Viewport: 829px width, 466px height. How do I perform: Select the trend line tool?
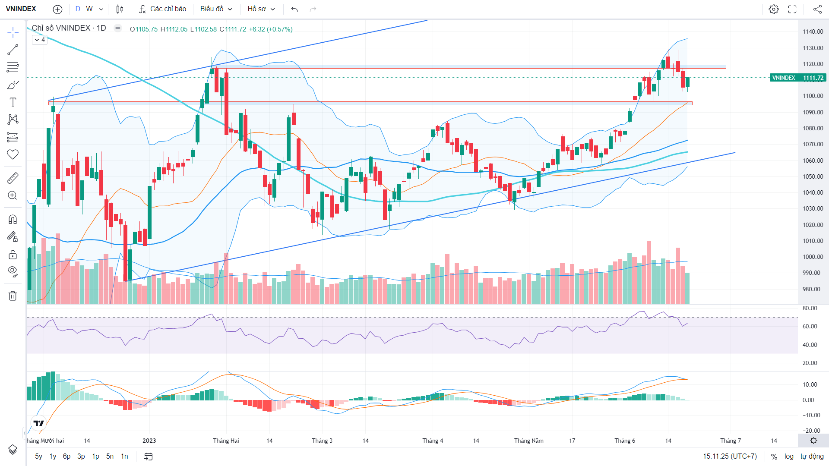[x=13, y=50]
